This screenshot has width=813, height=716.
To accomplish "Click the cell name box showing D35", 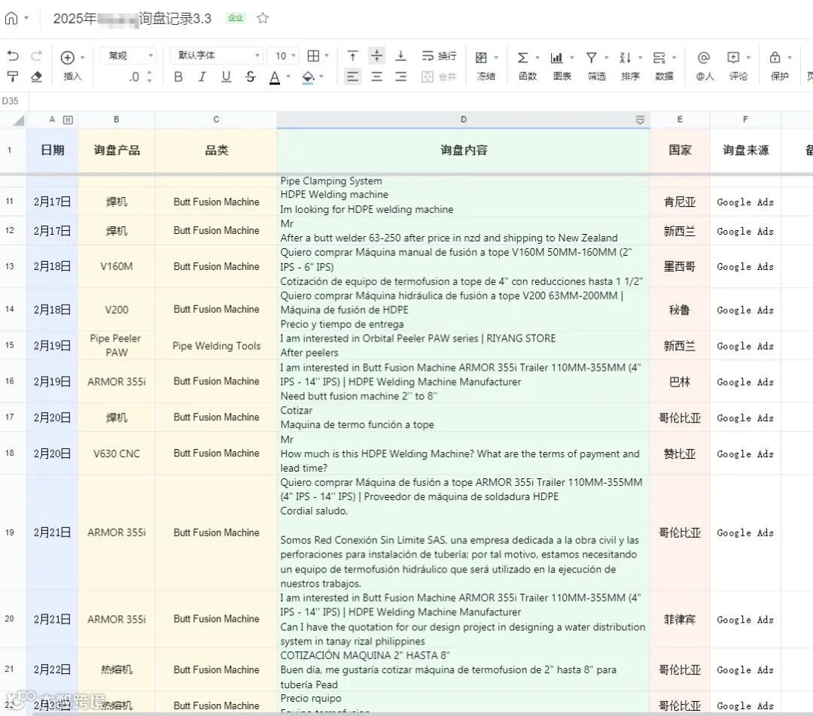I will click(x=14, y=101).
